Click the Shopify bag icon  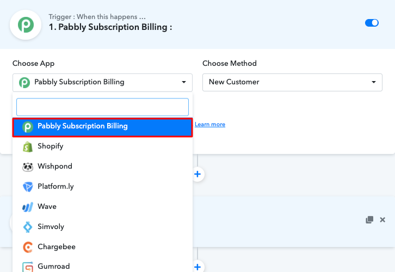pyautogui.click(x=28, y=147)
